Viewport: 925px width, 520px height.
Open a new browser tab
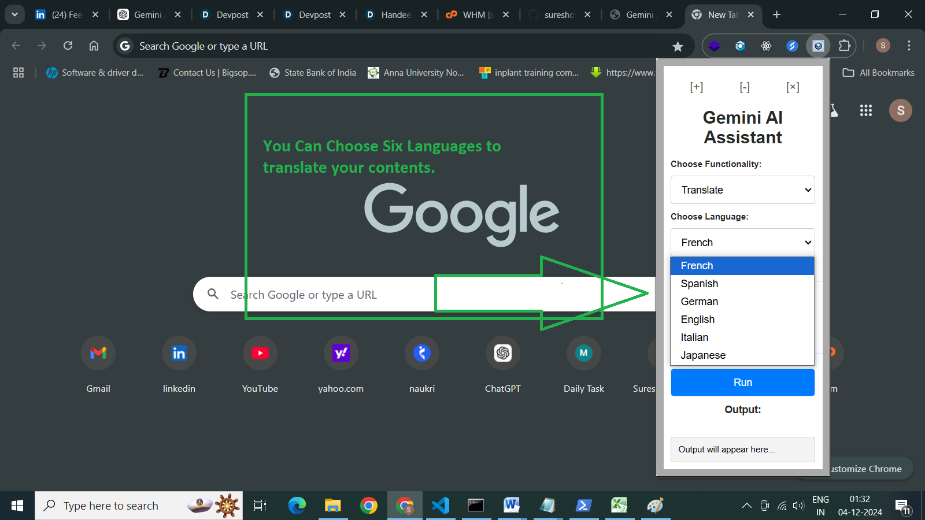click(x=776, y=14)
